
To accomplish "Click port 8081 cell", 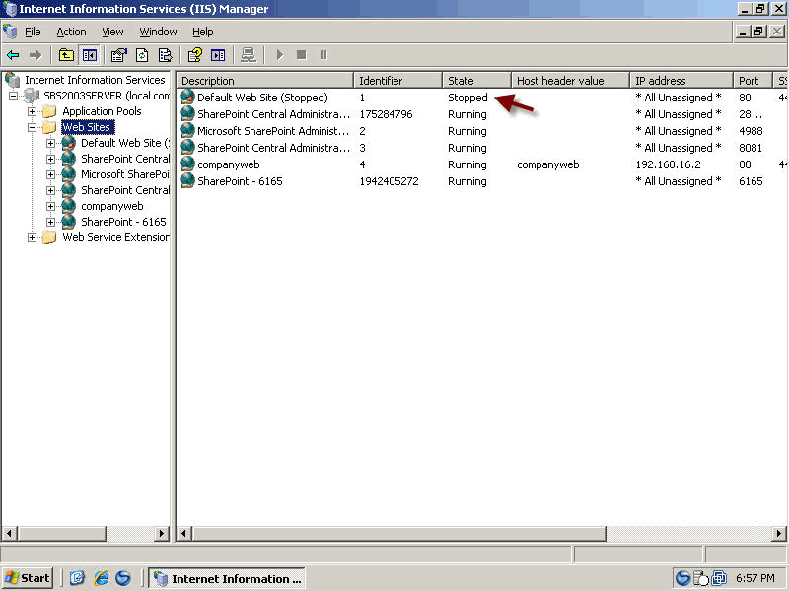I will (x=751, y=148).
